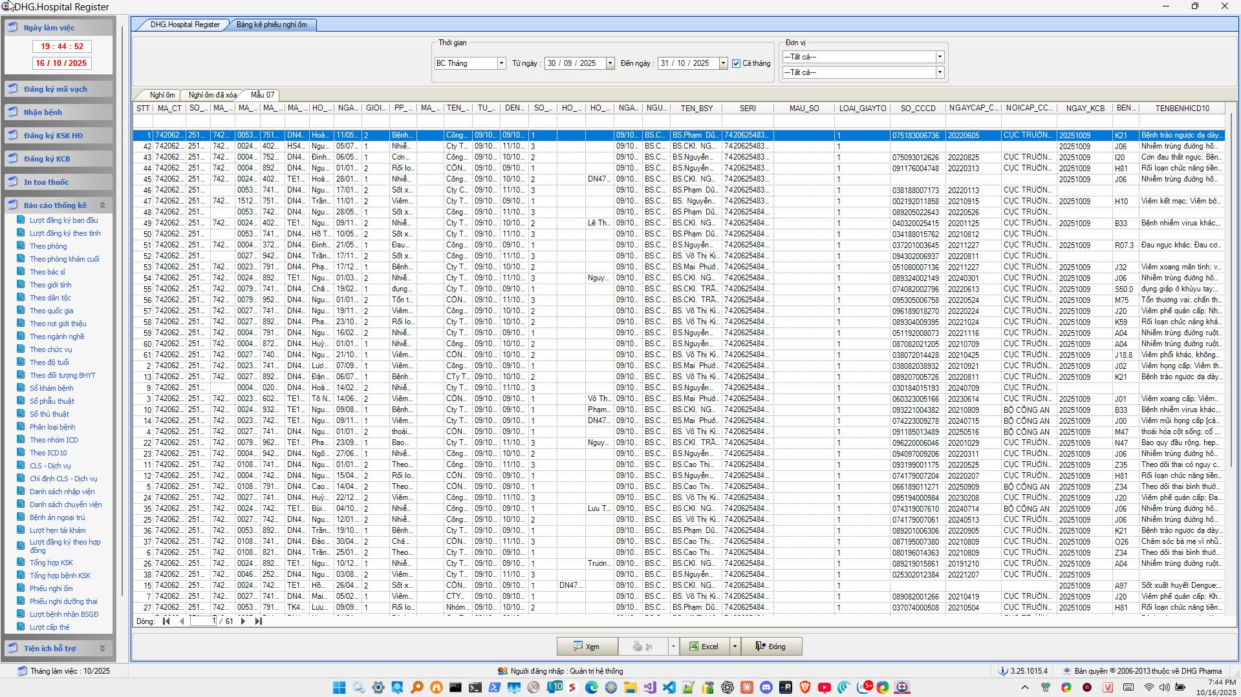The width and height of the screenshot is (1241, 697).
Task: Open the first Đơn vị dropdown
Action: point(940,57)
